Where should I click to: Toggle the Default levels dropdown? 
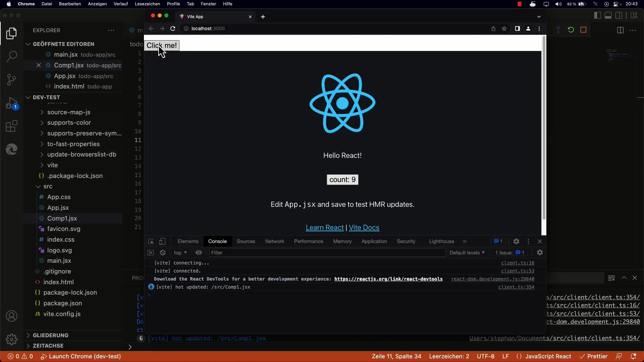coord(467,252)
